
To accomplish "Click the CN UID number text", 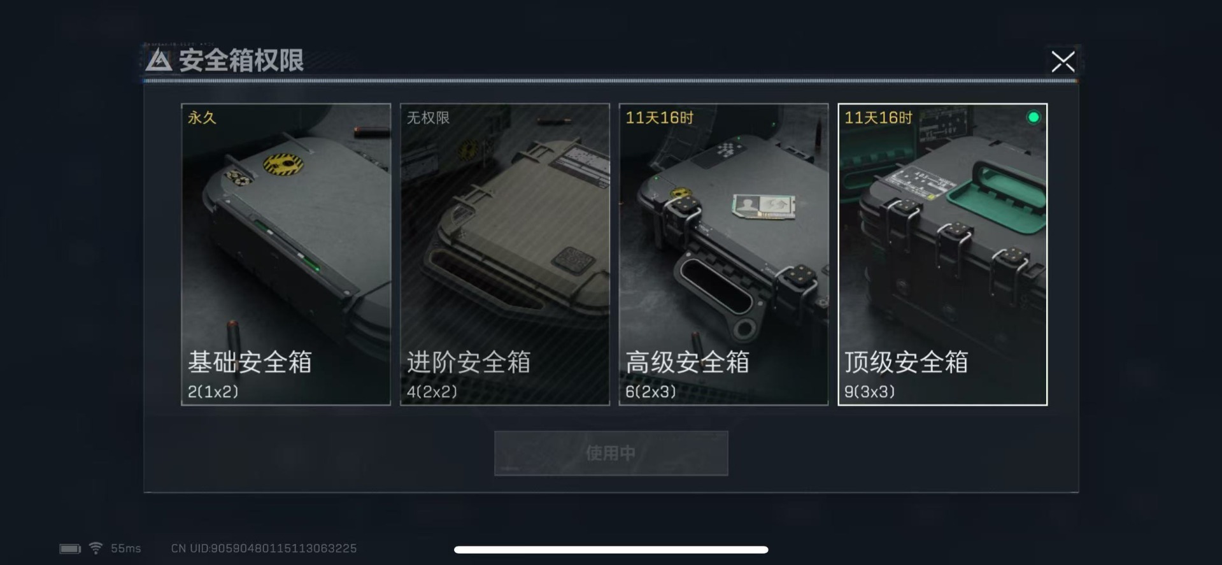I will 264,548.
